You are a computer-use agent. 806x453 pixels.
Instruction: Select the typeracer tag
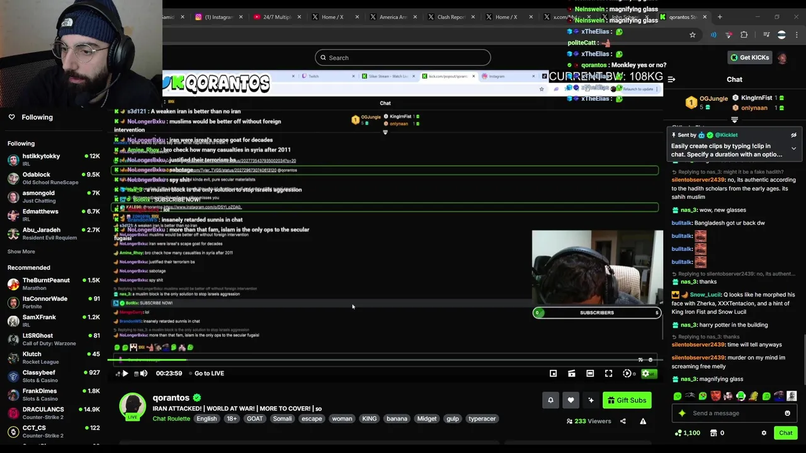click(x=482, y=418)
